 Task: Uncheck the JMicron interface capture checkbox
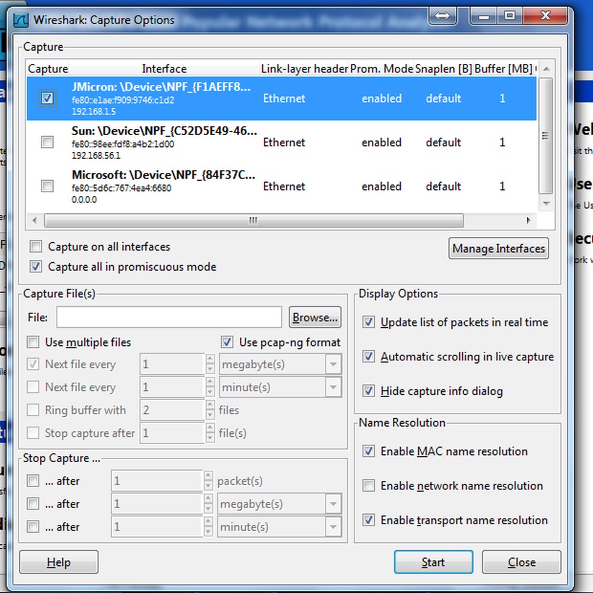tap(47, 98)
